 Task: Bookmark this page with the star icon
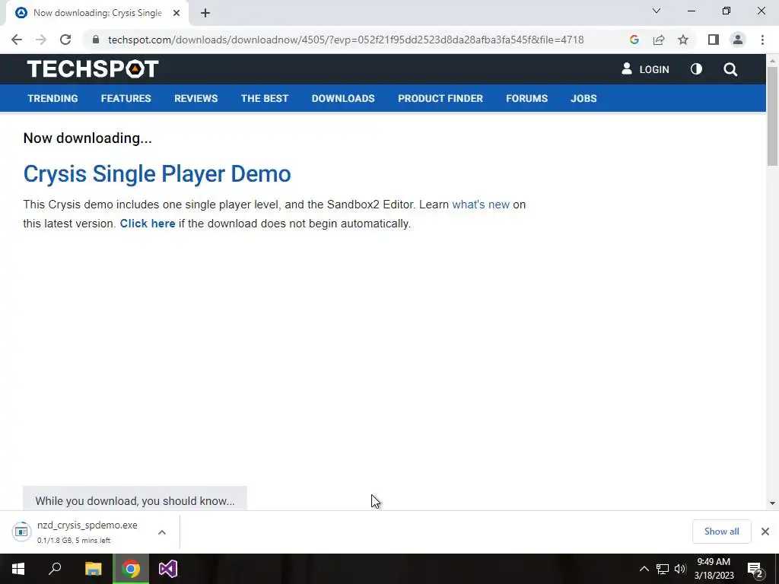pyautogui.click(x=683, y=40)
